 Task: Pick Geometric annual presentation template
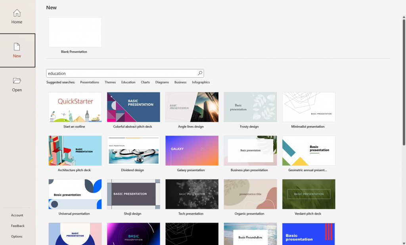click(308, 151)
